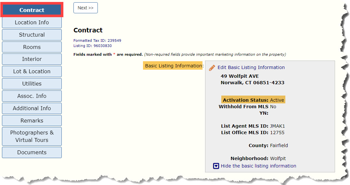Click the Basic Listing Information label

[x=173, y=66]
